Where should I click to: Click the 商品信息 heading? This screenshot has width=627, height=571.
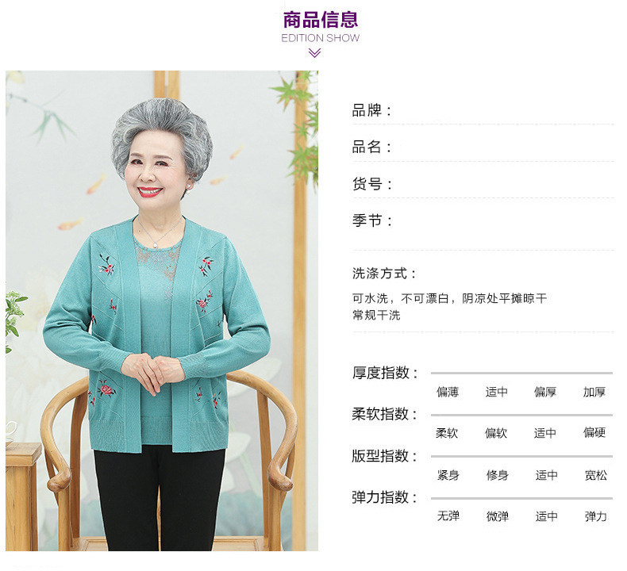pos(321,20)
